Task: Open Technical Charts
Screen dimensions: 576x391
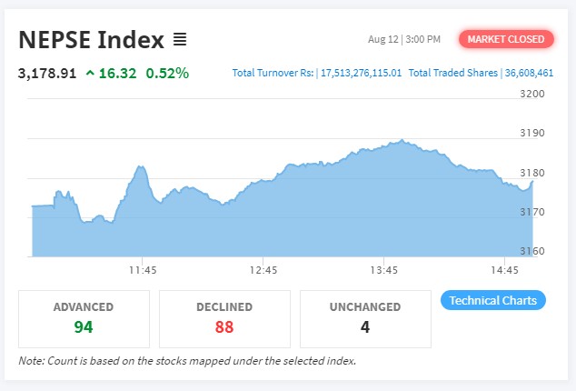Action: 492,301
